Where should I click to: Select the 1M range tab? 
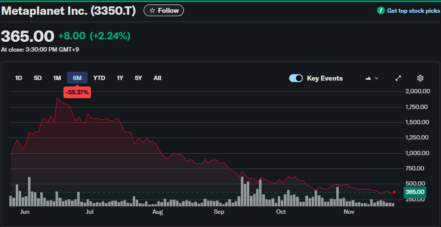[57, 78]
